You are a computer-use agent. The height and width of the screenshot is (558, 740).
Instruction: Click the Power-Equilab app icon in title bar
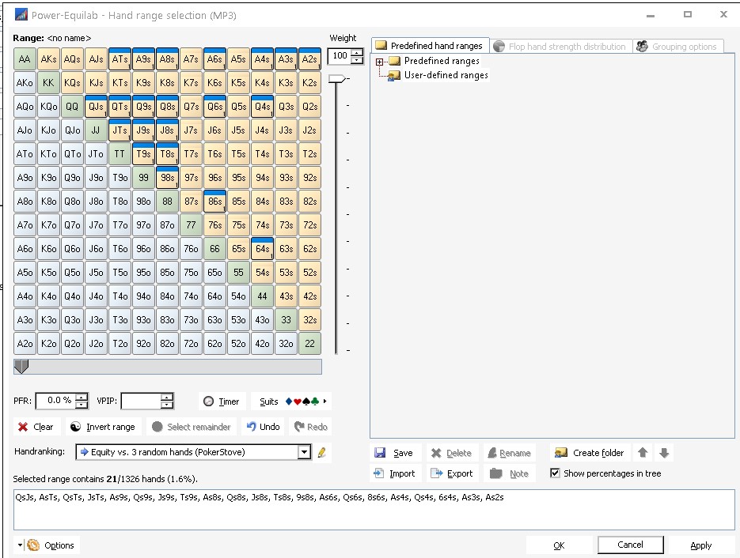click(x=21, y=14)
